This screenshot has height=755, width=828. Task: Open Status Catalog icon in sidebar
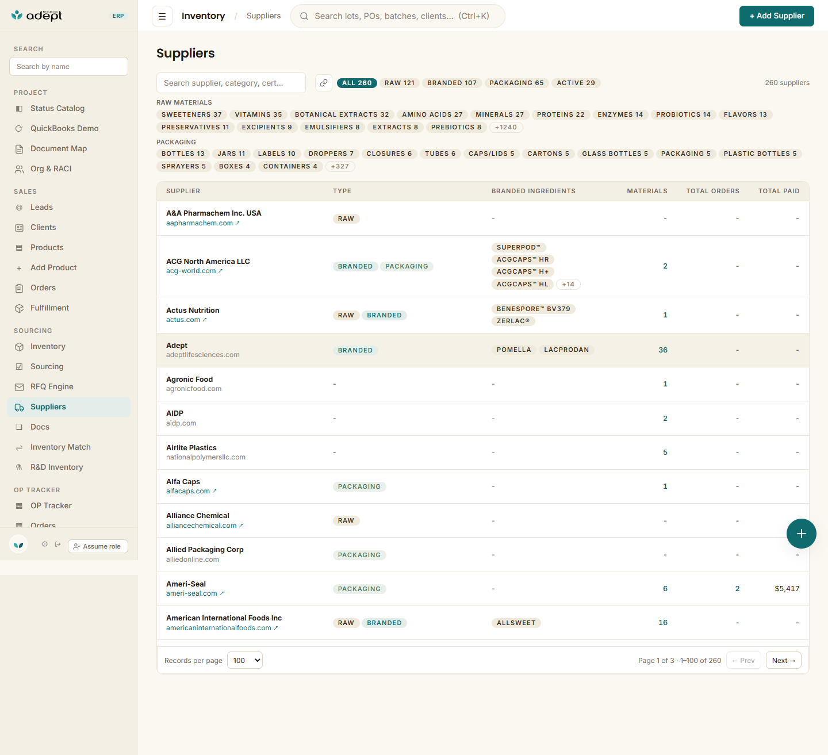coord(19,108)
